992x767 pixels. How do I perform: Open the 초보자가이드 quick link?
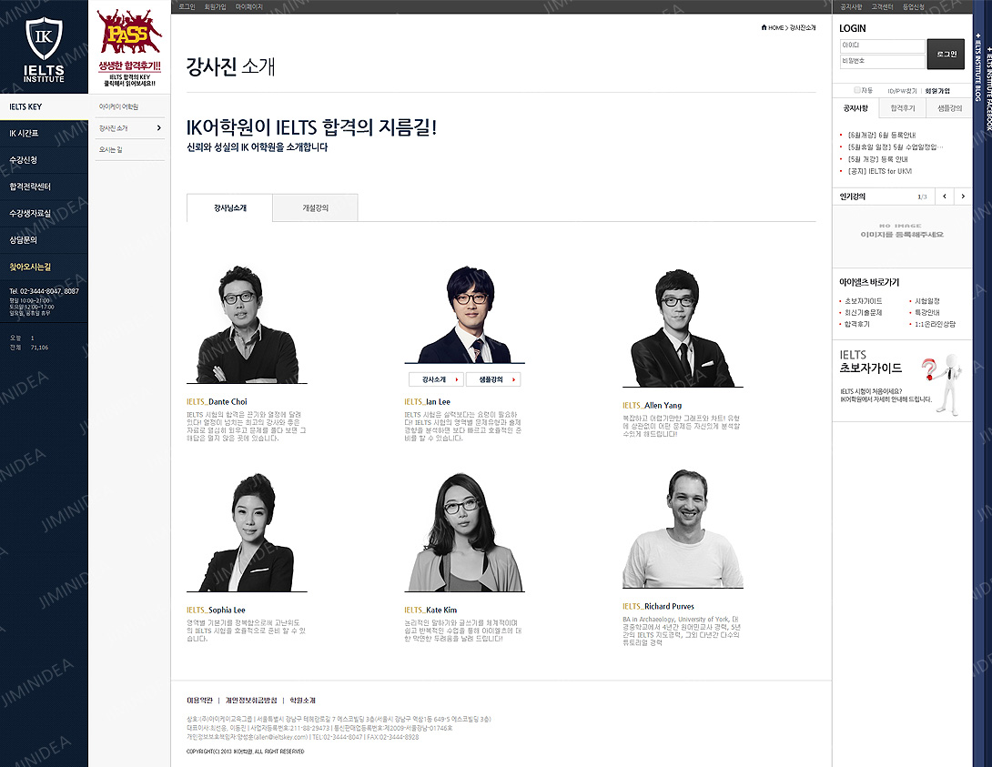click(x=863, y=302)
